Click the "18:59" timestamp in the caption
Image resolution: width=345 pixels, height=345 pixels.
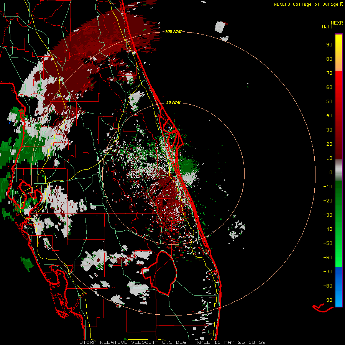pos(257,342)
